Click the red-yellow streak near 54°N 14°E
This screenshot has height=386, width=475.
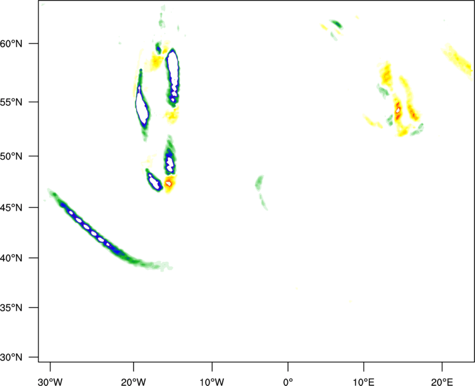398,110
